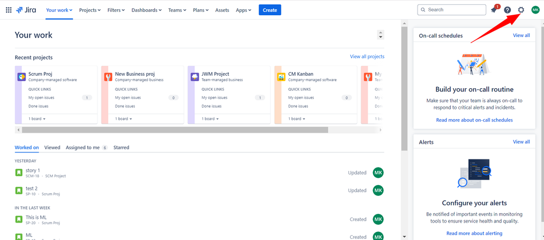Screen dimensions: 544x240
Task: Open Assets in the top navigation
Action: coord(222,10)
